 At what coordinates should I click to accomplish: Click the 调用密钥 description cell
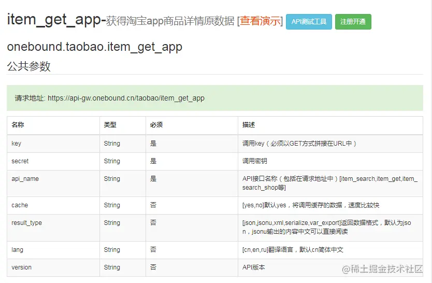(330, 161)
